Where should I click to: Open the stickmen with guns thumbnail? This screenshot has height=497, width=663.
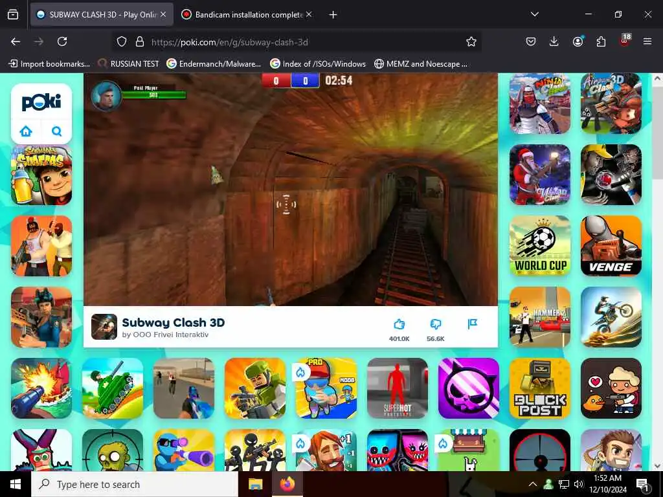tap(255, 450)
